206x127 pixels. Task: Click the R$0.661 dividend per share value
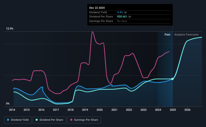pos(122,17)
